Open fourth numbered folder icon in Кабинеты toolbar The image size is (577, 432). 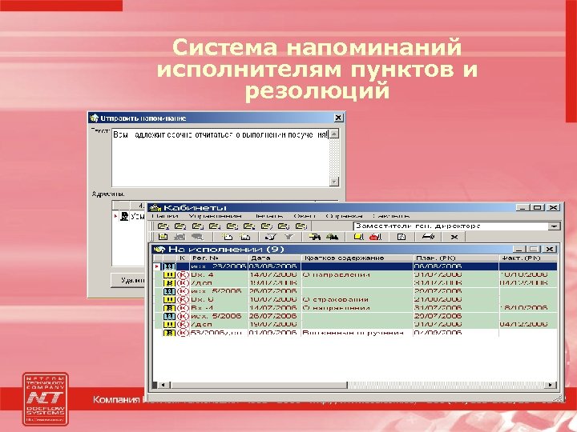[x=215, y=226]
